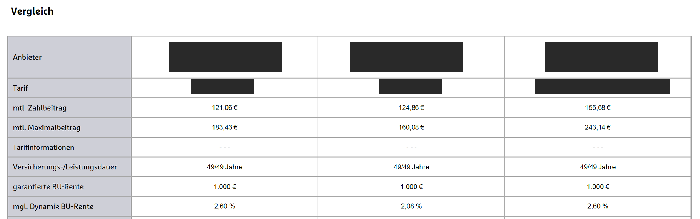Click the Tarif row label
This screenshot has height=219, width=700.
[x=20, y=88]
